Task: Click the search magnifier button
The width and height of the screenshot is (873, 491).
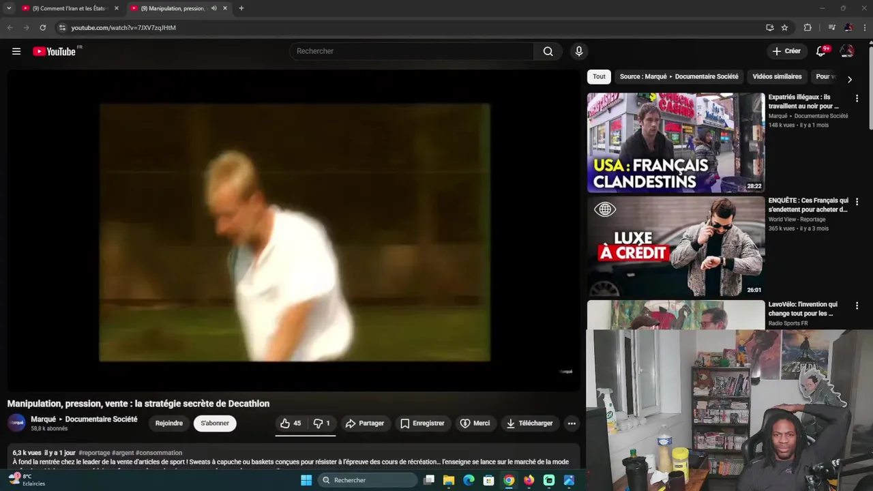Action: coord(548,51)
